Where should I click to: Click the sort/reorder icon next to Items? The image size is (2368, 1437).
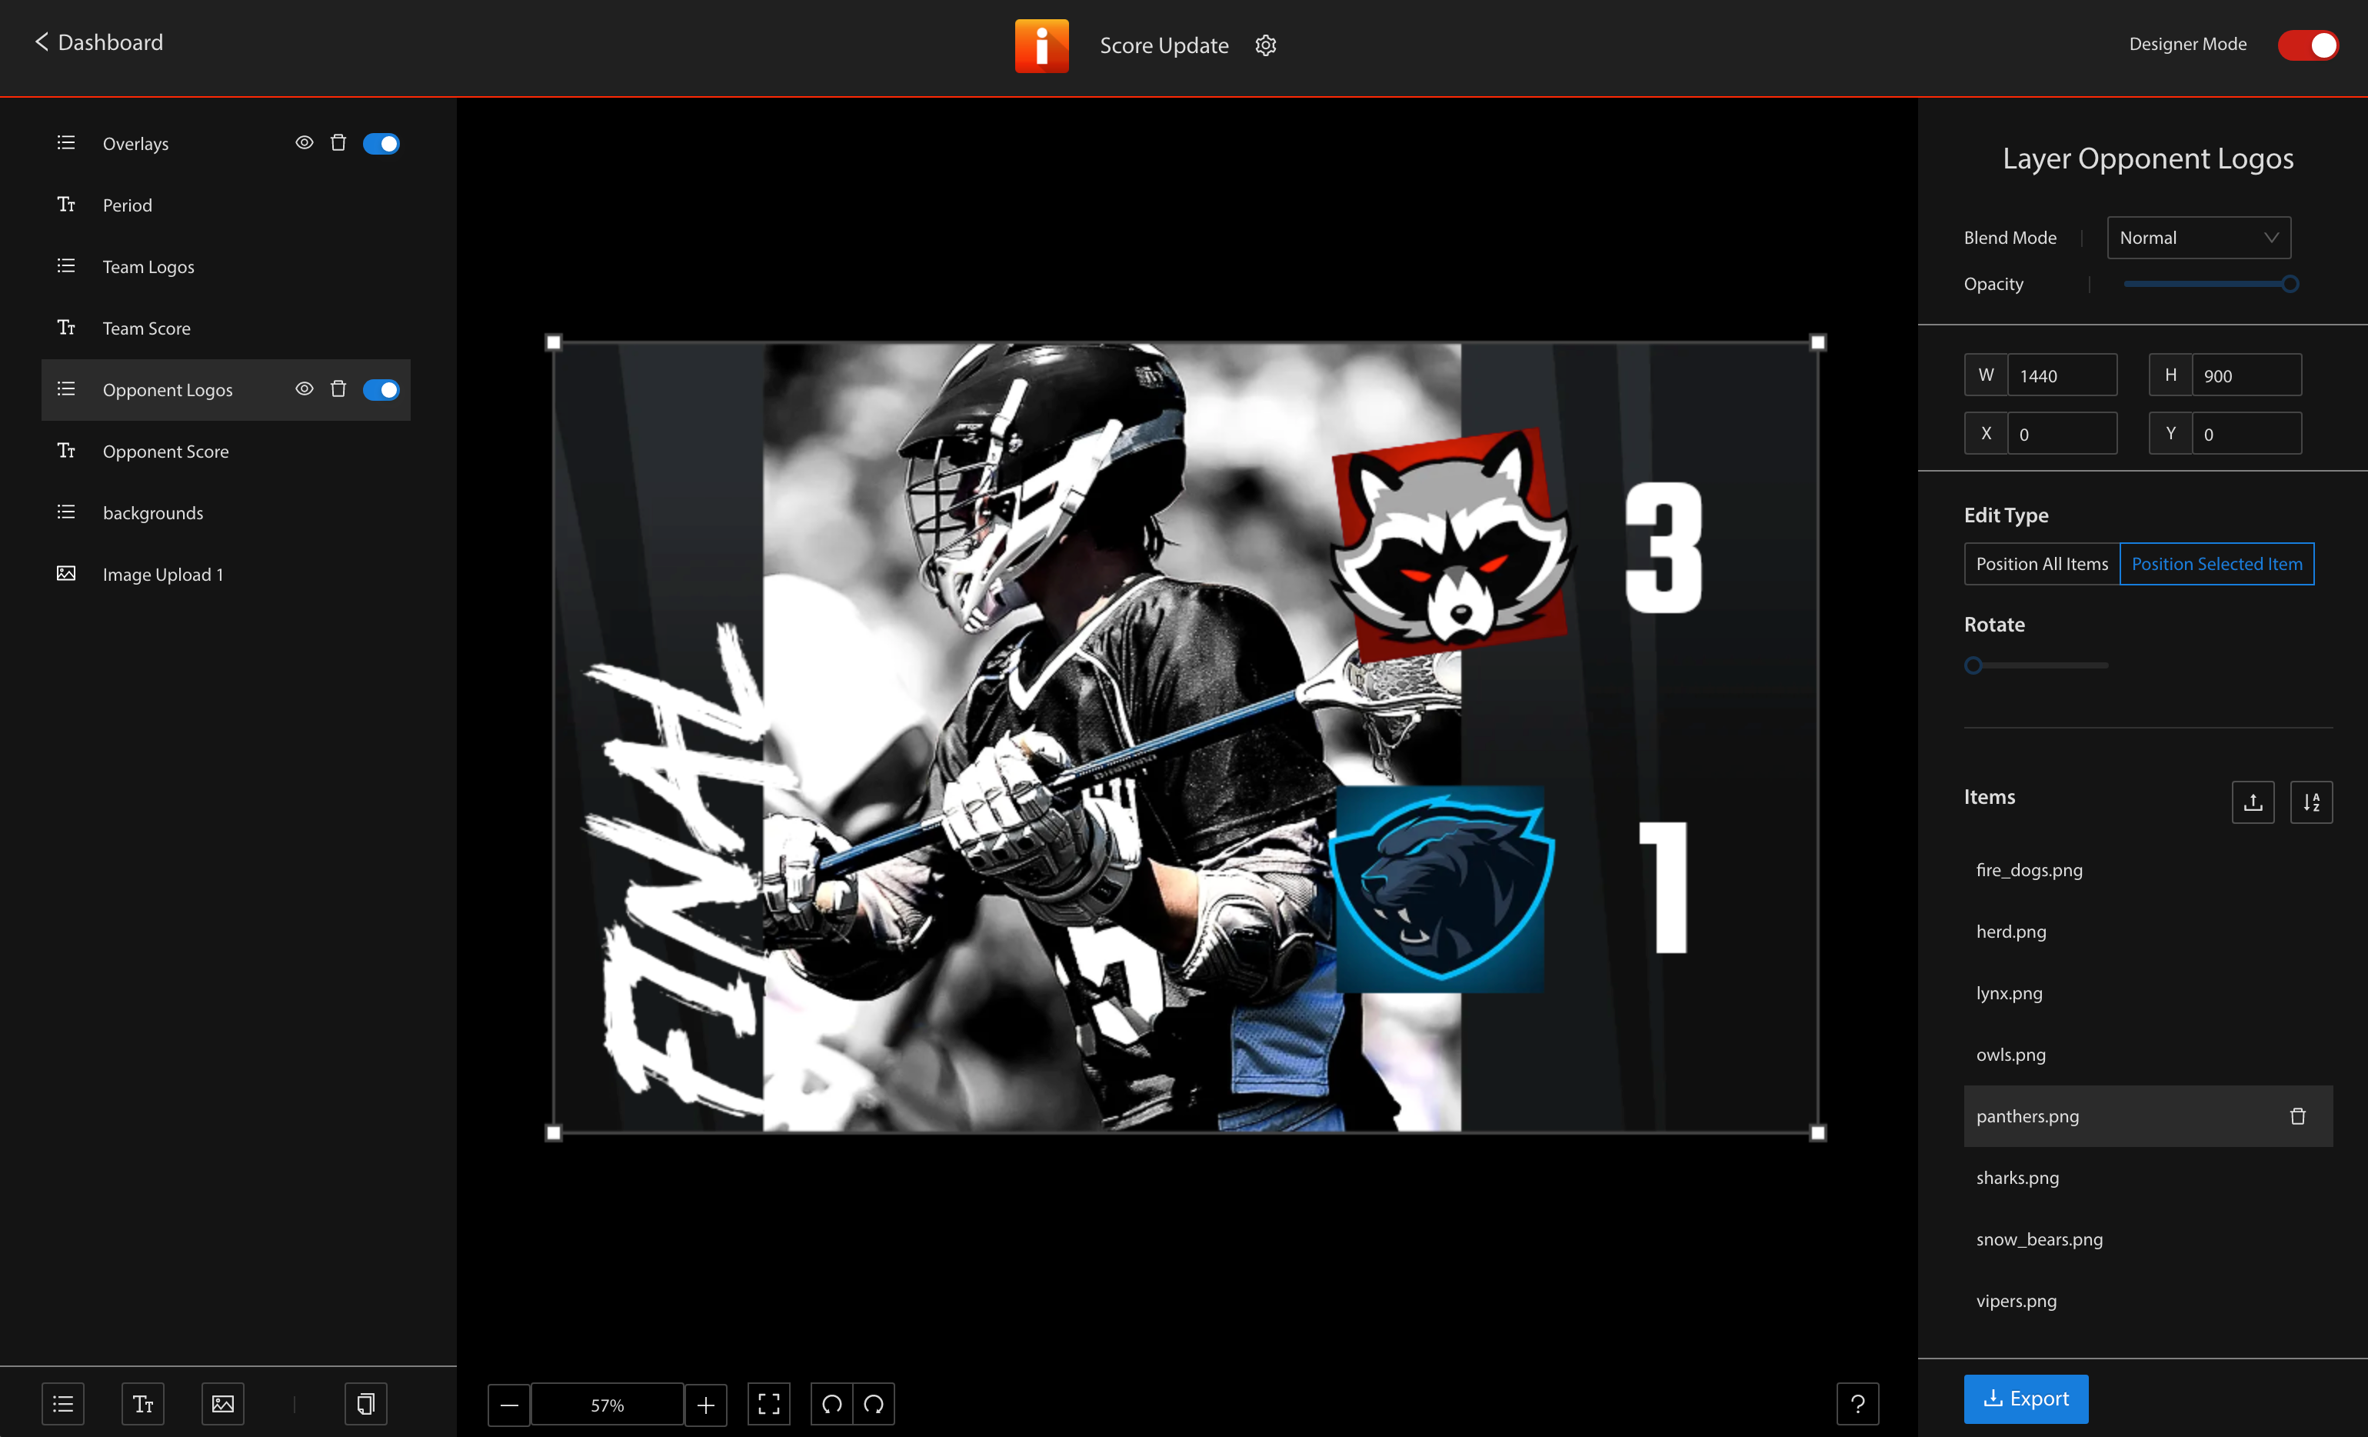pos(2310,802)
